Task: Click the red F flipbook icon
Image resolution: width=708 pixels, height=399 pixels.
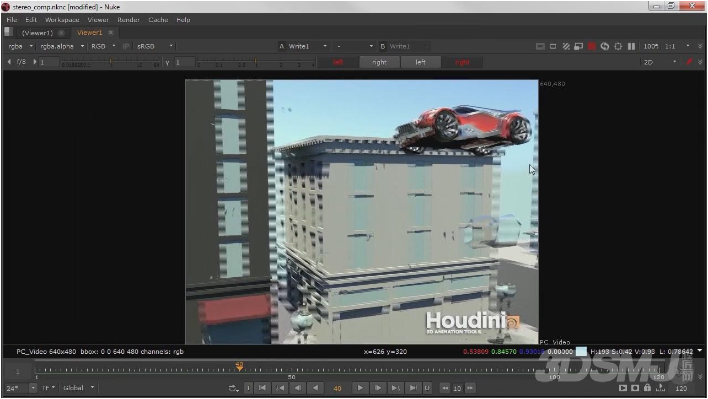Action: pos(689,62)
